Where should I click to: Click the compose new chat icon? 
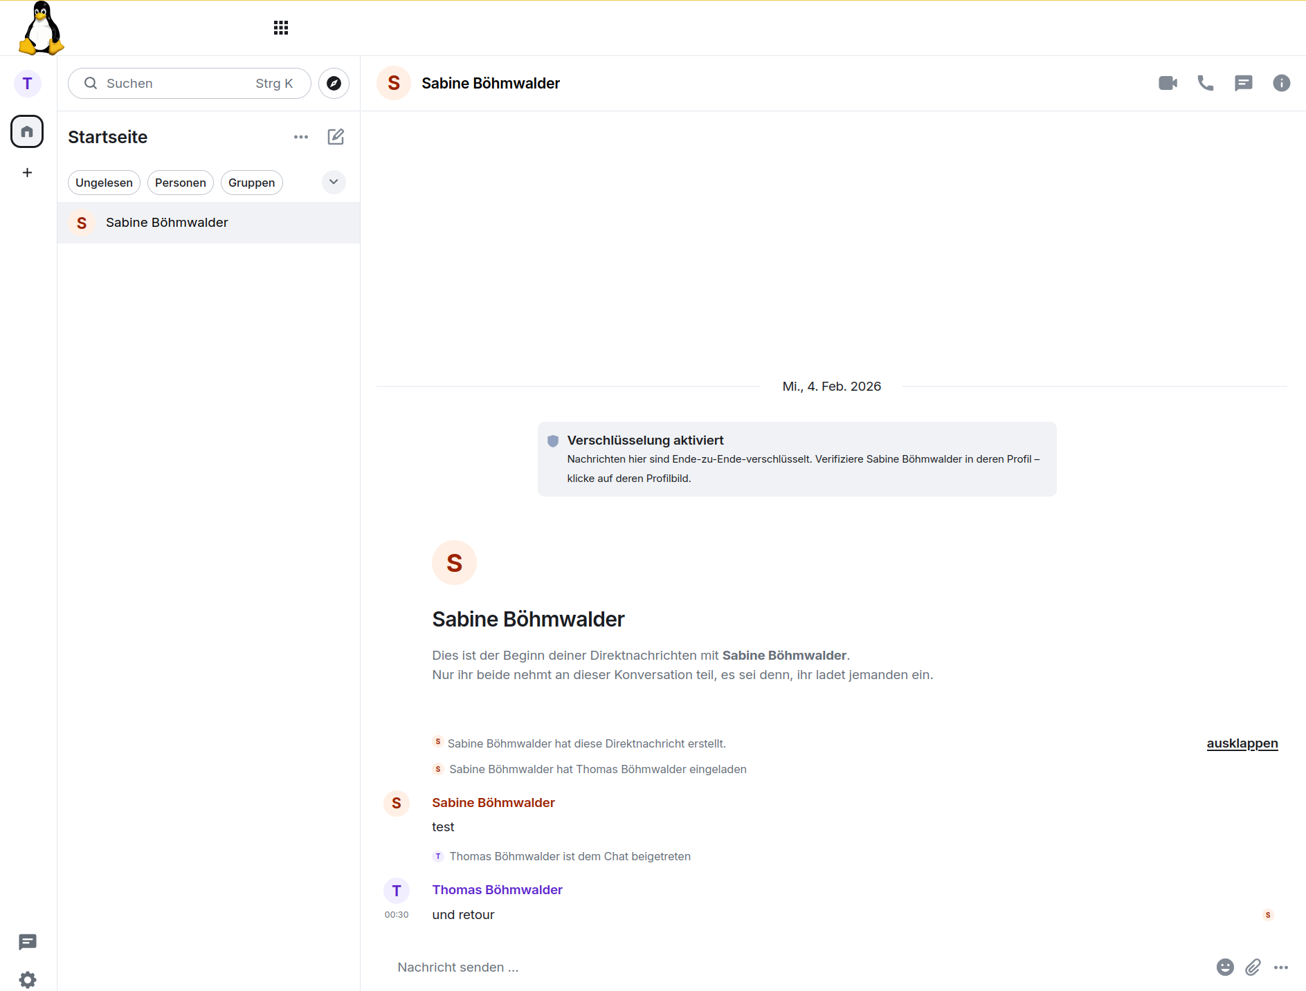pos(336,137)
